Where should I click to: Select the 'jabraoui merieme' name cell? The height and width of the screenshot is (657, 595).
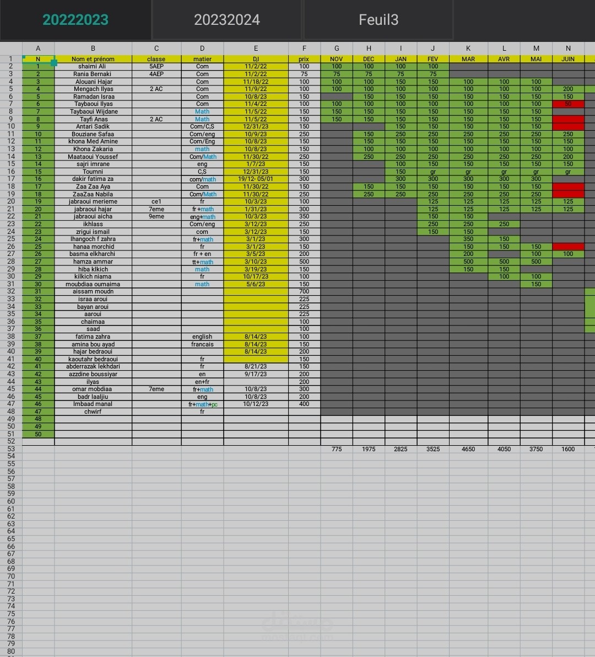pyautogui.click(x=93, y=201)
